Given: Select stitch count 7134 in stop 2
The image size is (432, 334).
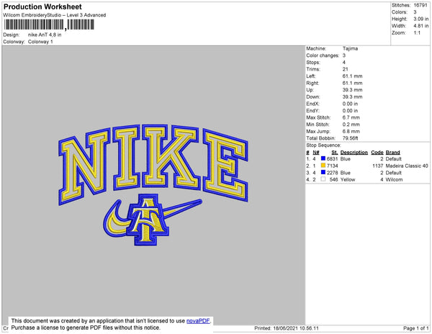Looking at the screenshot, I should click(332, 166).
